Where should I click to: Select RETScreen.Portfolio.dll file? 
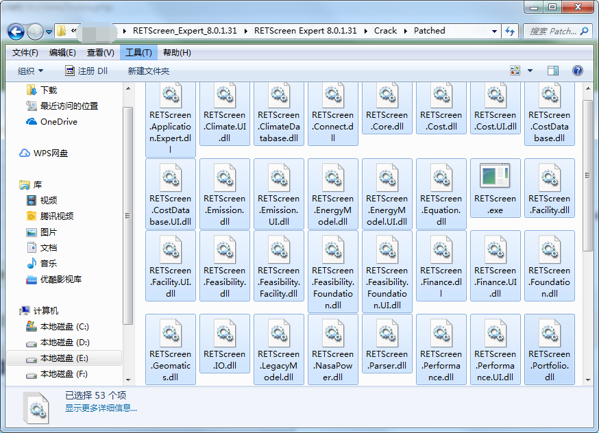(550, 349)
